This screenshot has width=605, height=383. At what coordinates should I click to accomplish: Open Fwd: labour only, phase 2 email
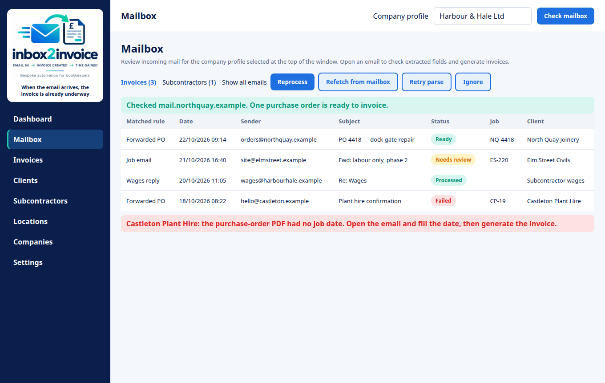pyautogui.click(x=373, y=160)
